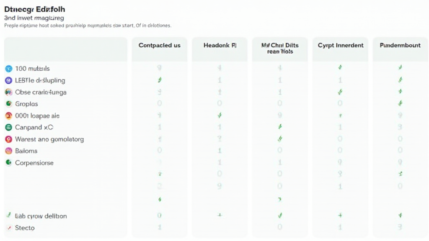The image size is (429, 241).
Task: Click the Warest ano gomolatorg row label
Action: coord(49,139)
